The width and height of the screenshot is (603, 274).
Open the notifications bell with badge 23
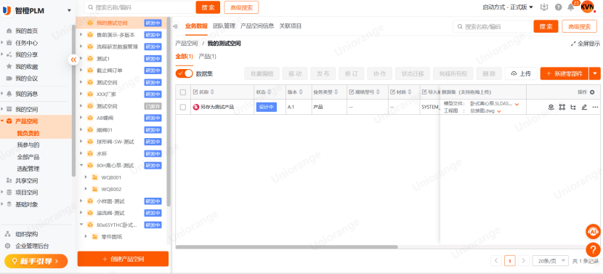point(571,7)
